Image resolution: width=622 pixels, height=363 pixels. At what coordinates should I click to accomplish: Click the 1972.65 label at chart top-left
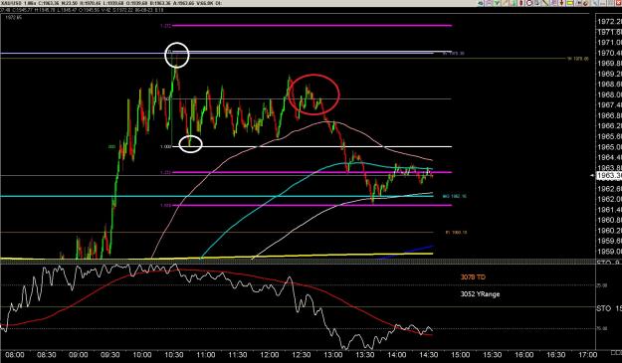[x=14, y=18]
